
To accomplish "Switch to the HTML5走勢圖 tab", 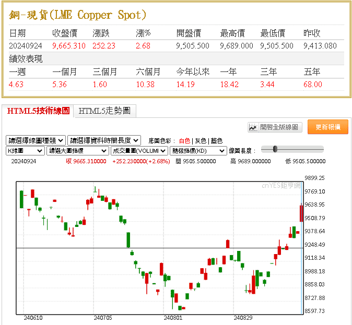I will (x=104, y=111).
